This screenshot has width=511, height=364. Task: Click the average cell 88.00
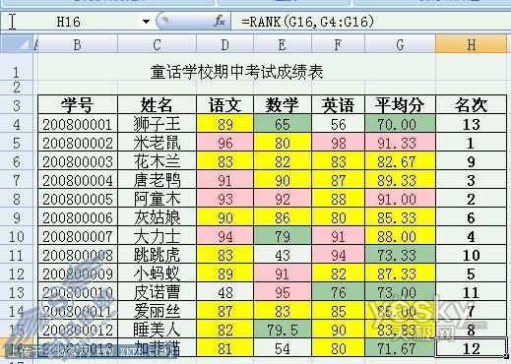pos(400,236)
